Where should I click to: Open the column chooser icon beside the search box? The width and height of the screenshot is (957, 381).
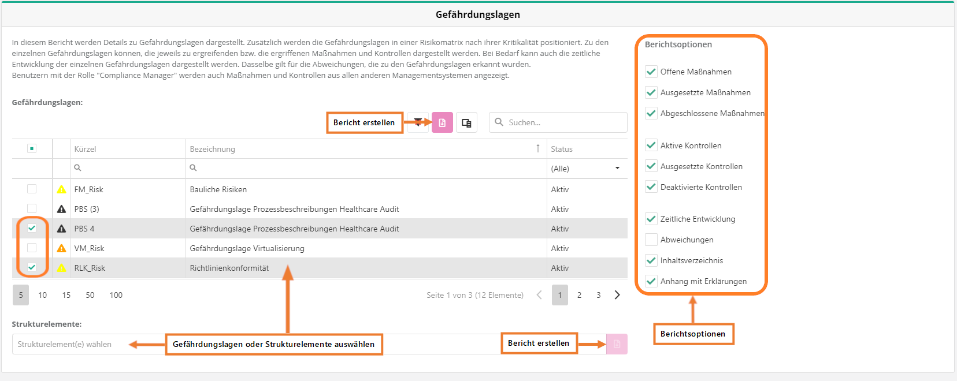(466, 122)
